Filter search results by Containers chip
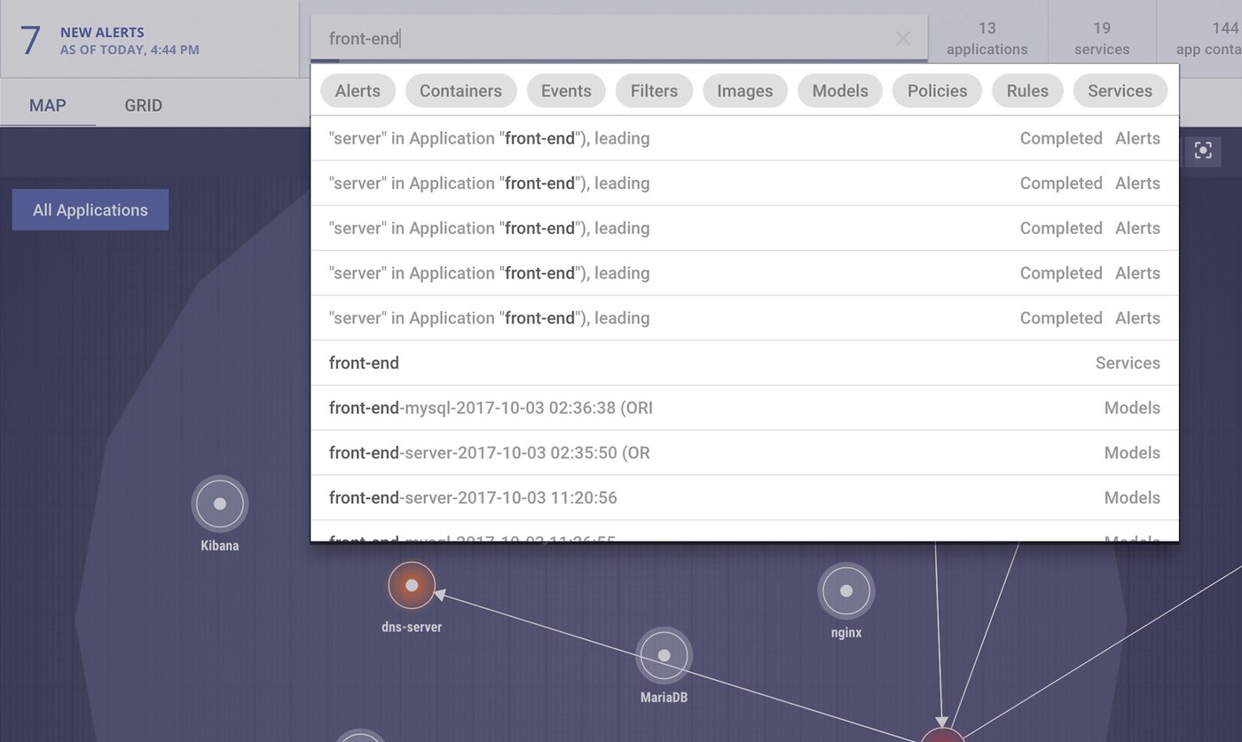Image resolution: width=1242 pixels, height=742 pixels. click(460, 90)
